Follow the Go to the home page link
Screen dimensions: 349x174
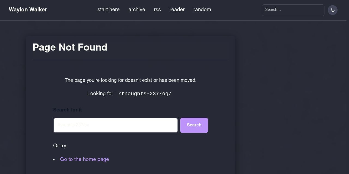click(85, 159)
